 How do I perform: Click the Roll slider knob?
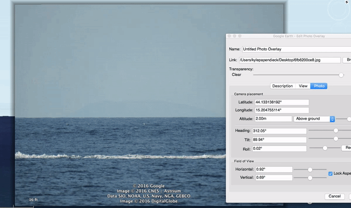325,148
